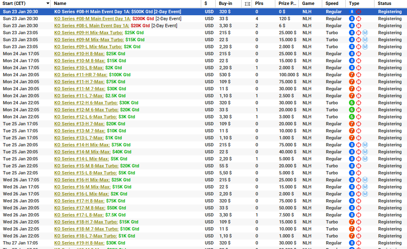Click Mix-Max M icon in #16-H row

coord(365,180)
